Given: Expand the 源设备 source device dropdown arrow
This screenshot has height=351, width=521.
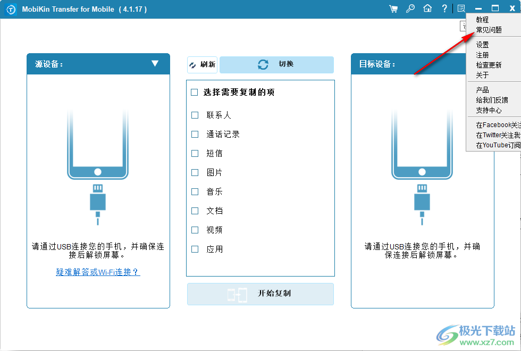Looking at the screenshot, I should point(155,64).
